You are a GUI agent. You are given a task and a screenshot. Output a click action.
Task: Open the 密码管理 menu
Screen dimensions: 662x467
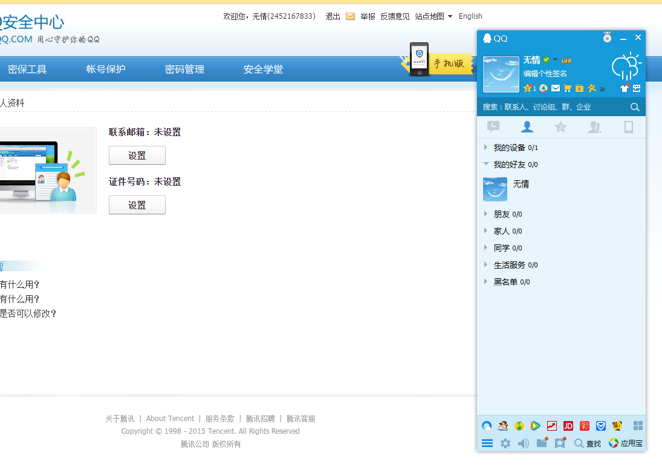pyautogui.click(x=184, y=70)
